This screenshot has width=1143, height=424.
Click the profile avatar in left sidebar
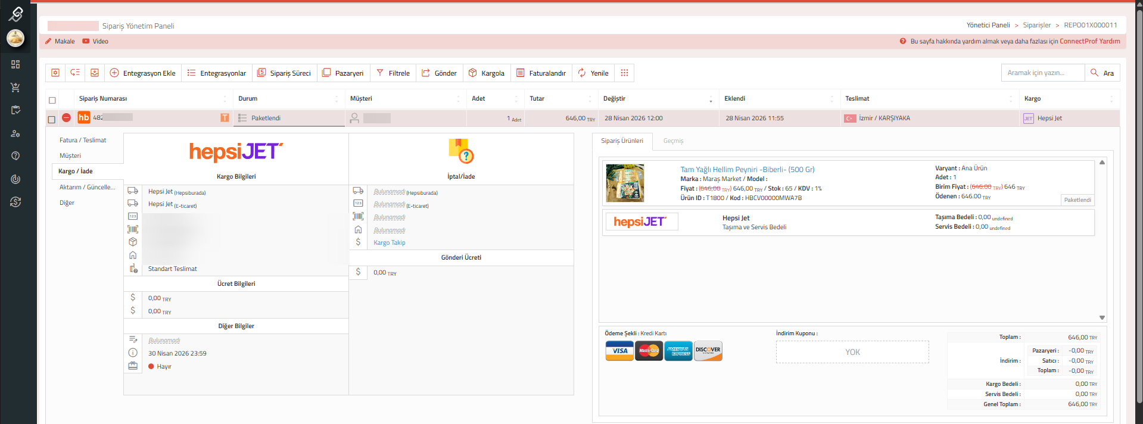coord(15,38)
